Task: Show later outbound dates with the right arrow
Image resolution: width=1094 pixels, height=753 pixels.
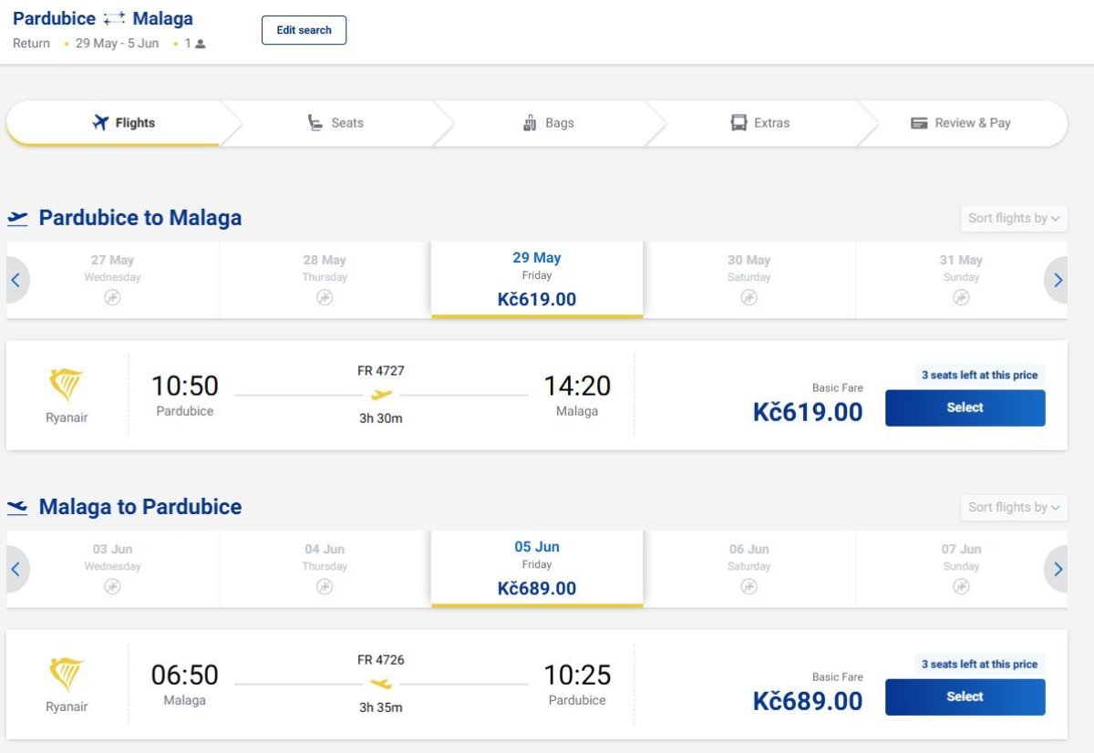Action: coord(1057,281)
